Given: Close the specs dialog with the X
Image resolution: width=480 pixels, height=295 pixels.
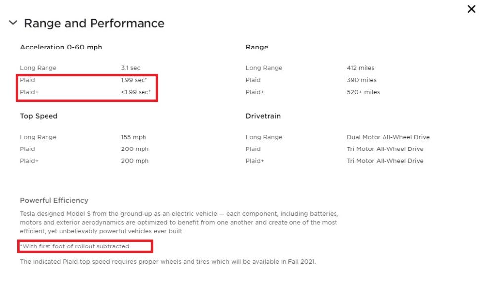Looking at the screenshot, I should 471,9.
